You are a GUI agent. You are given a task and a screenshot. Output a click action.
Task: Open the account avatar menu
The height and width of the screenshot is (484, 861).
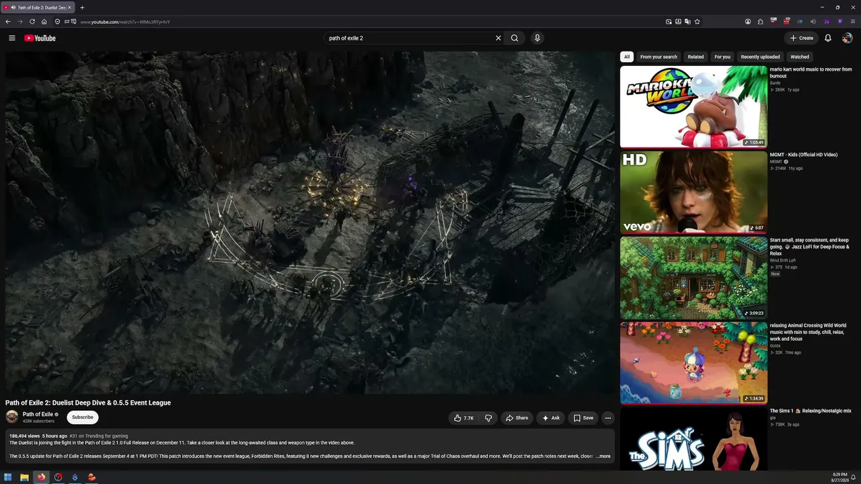click(848, 38)
